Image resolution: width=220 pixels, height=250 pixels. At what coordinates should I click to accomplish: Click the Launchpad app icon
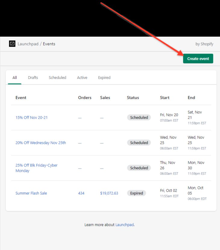(x=12, y=44)
